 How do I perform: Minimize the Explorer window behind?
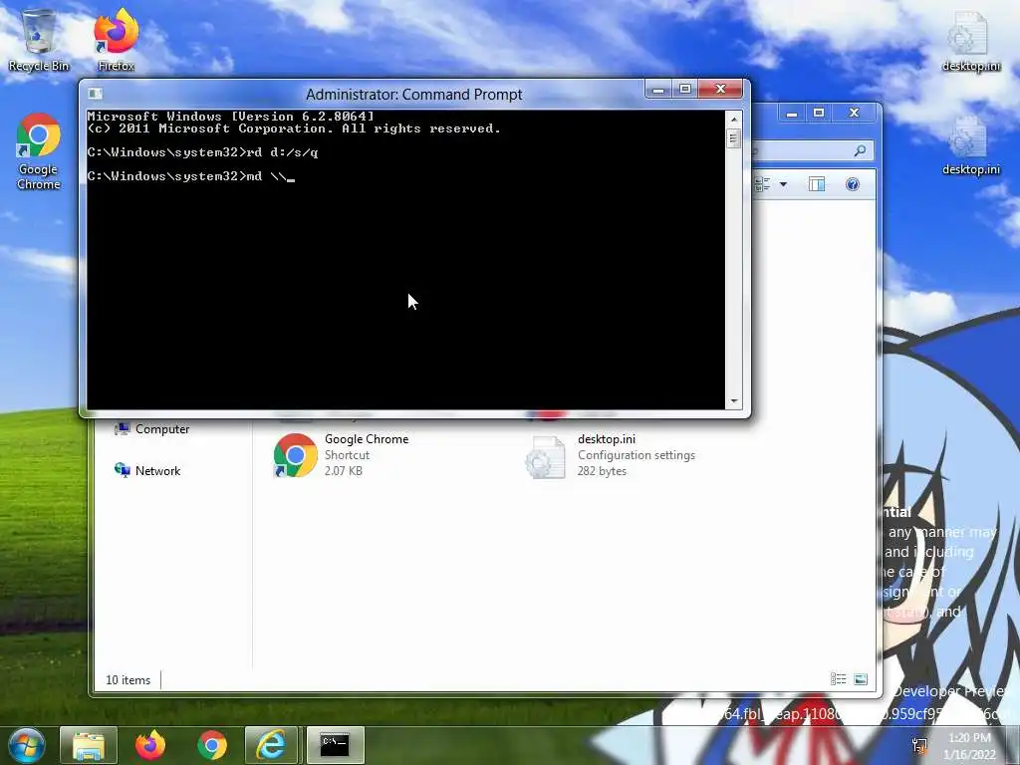[792, 113]
